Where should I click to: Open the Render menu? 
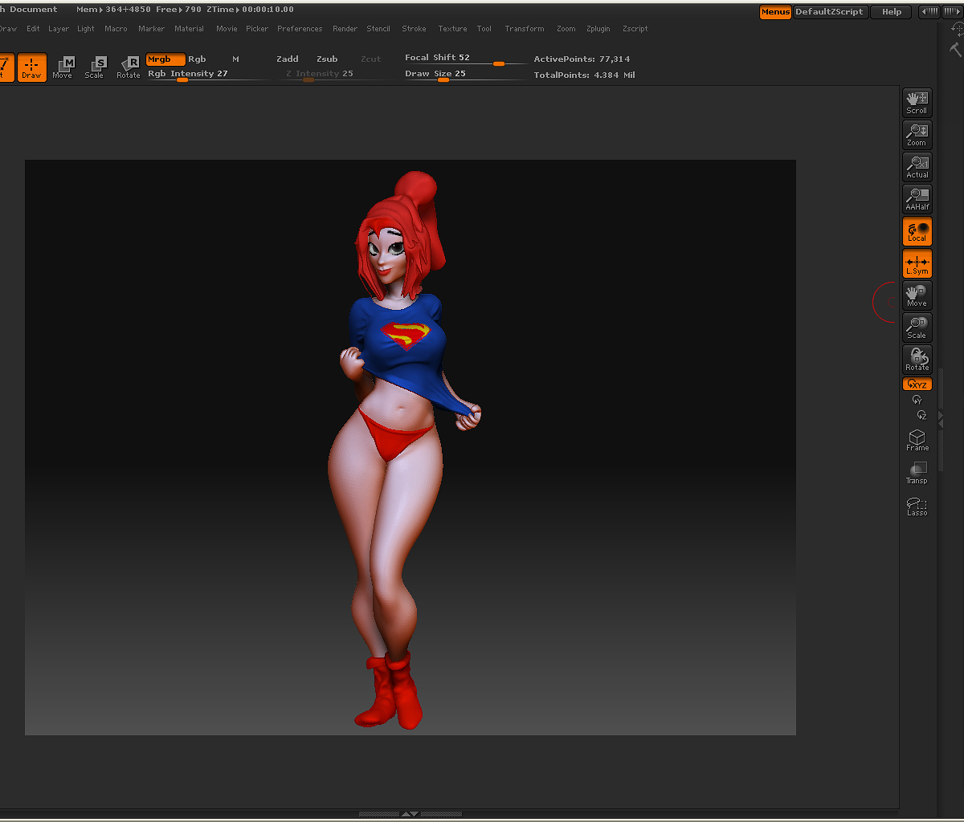[x=345, y=29]
